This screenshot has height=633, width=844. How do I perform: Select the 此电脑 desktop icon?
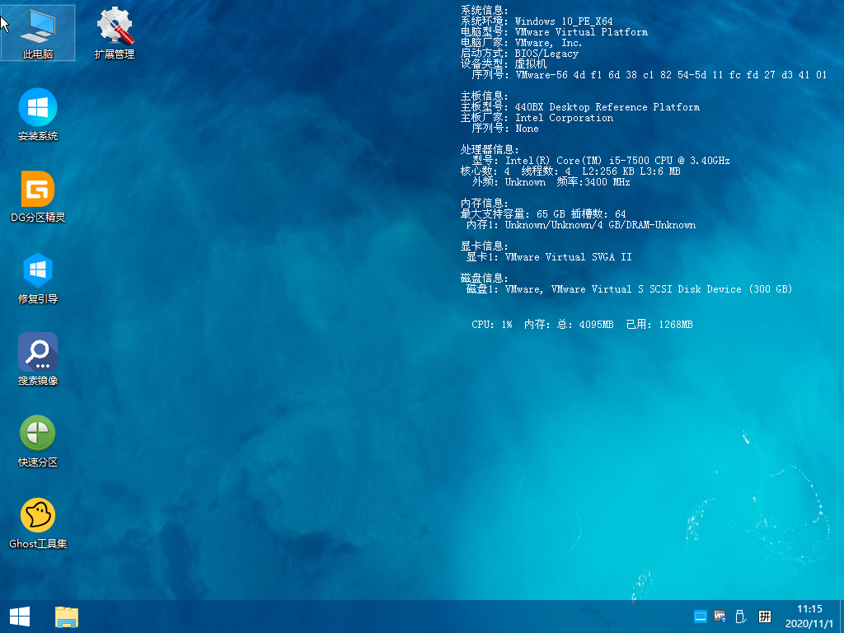38,33
